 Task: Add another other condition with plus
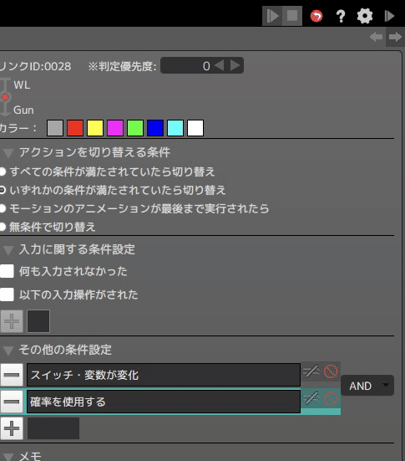[x=12, y=428]
